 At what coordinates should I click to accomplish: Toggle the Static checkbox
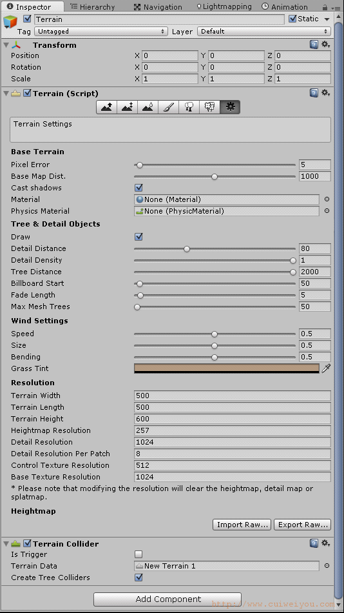click(x=292, y=19)
